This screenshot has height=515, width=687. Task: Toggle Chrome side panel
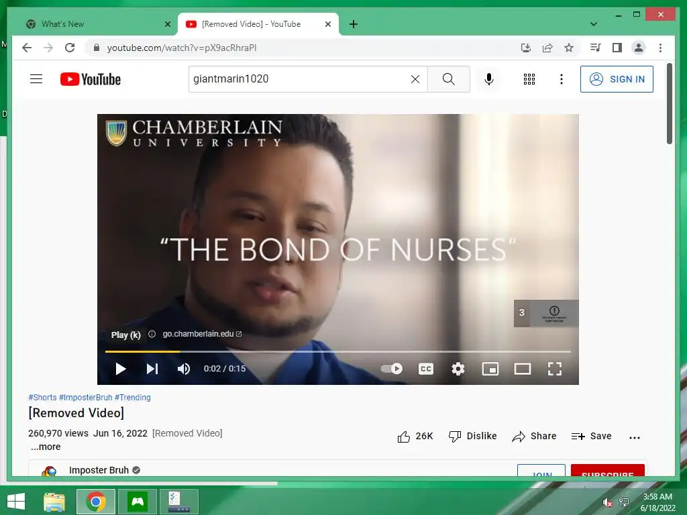[x=617, y=48]
